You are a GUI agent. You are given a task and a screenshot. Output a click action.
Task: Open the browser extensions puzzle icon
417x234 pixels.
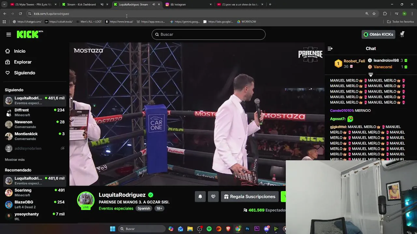coord(385,14)
